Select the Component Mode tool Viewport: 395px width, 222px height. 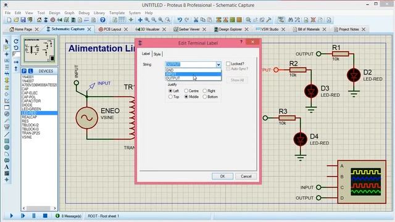coord(7,47)
